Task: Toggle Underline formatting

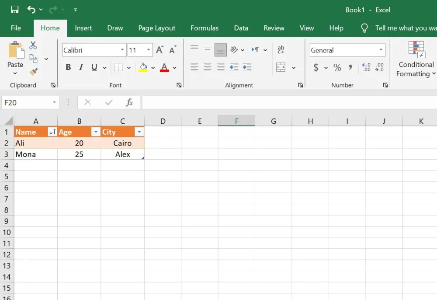Action: 94,67
